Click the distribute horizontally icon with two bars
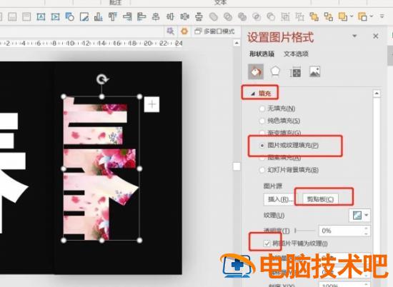 (x=170, y=17)
